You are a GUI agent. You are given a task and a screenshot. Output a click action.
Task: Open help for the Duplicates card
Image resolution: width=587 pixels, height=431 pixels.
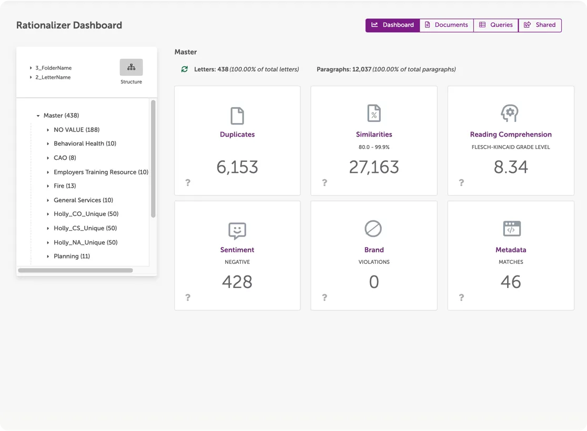(x=188, y=183)
